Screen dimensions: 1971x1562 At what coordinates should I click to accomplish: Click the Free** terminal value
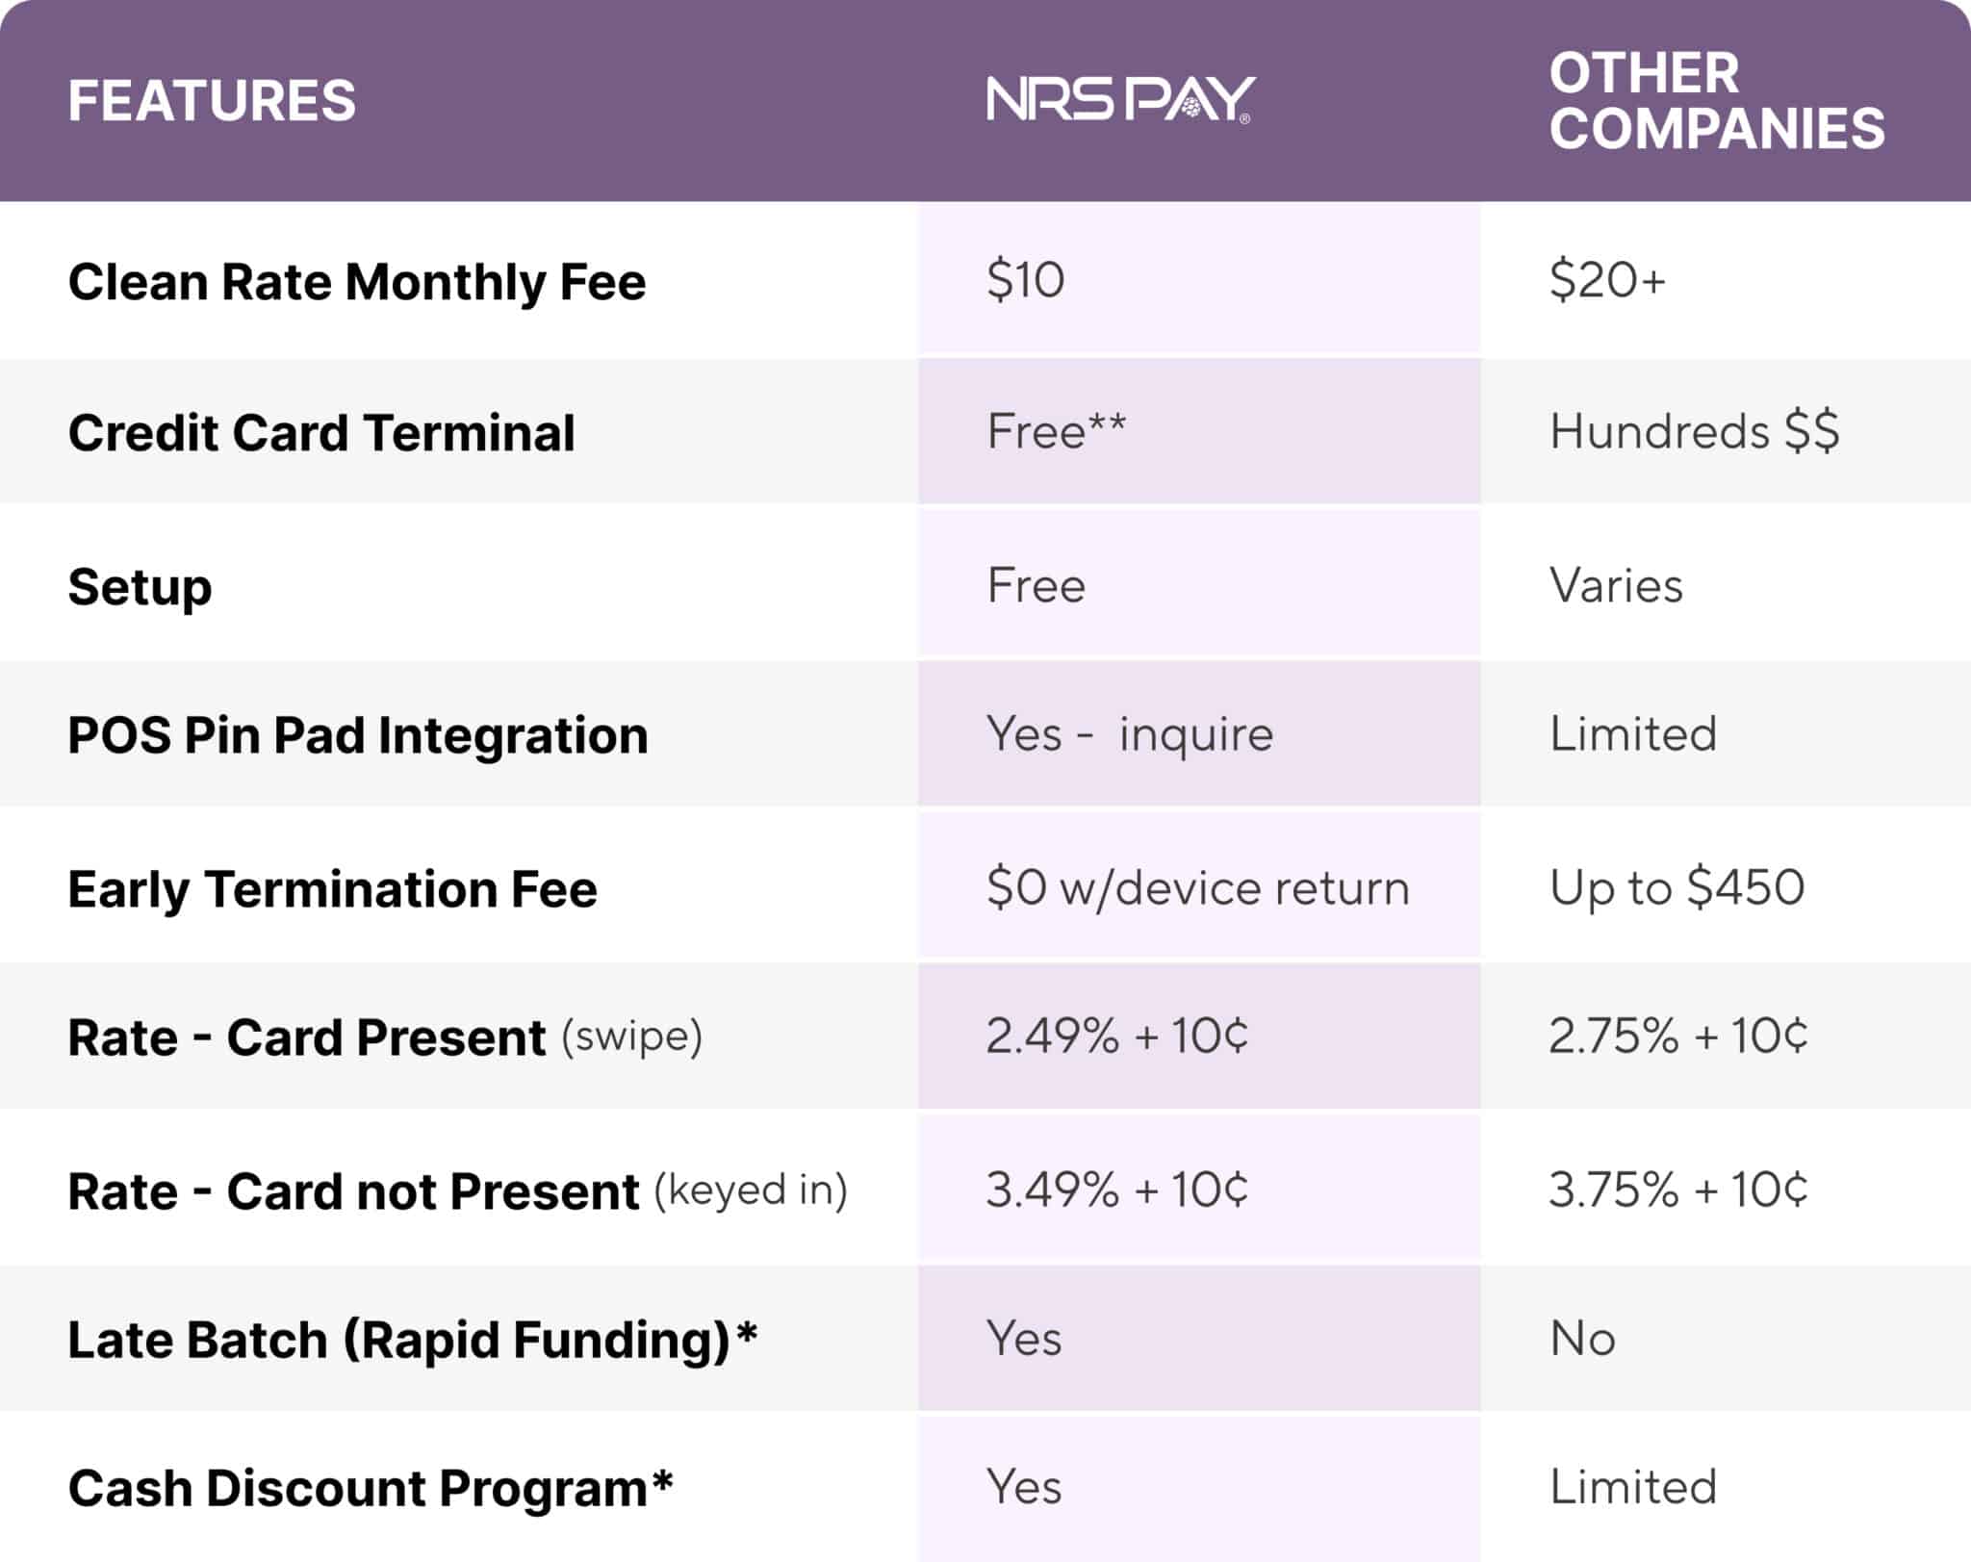pos(1056,431)
